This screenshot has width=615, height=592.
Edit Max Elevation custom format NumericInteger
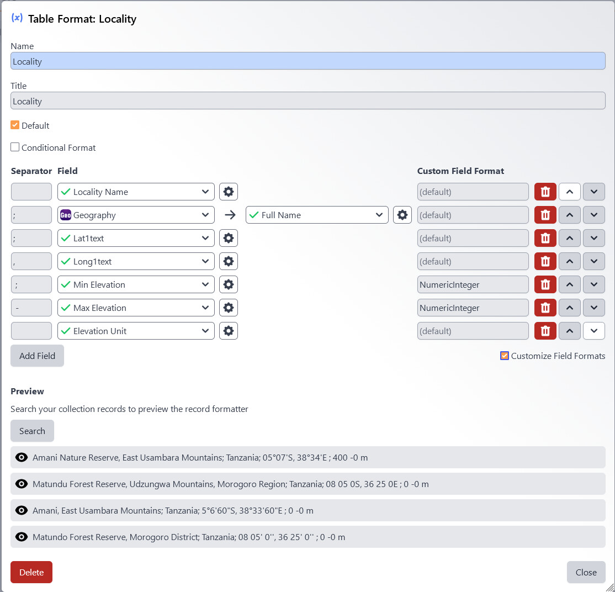473,308
